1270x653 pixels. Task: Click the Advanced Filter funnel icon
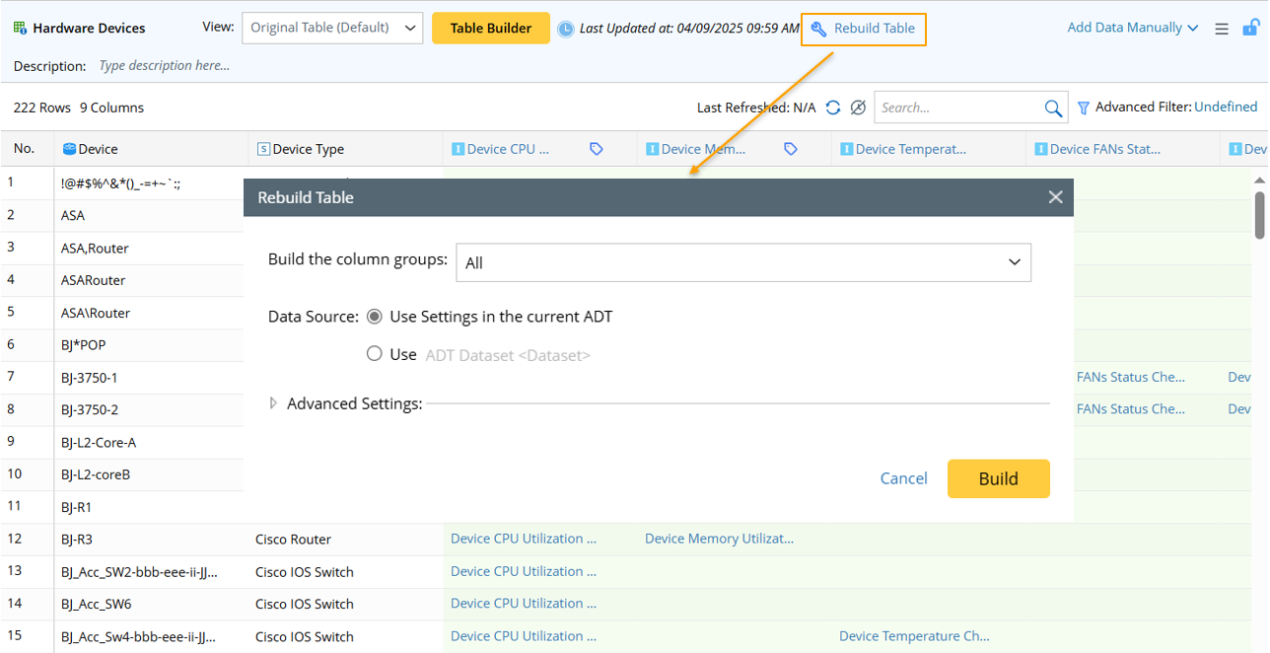point(1083,108)
